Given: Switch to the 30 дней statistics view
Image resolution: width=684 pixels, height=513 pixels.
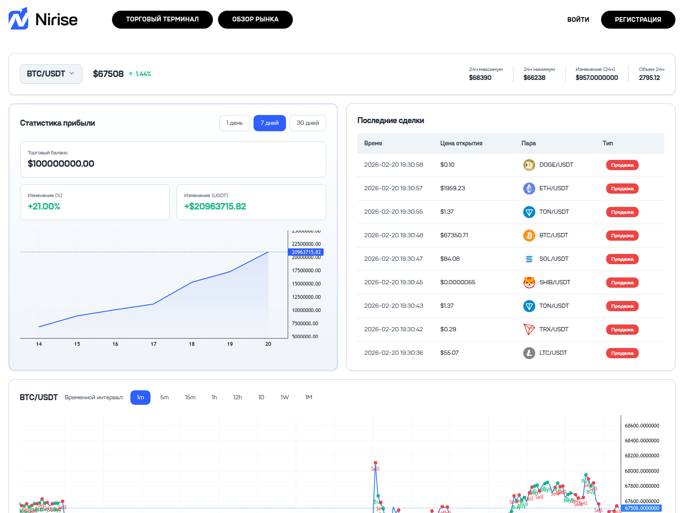Looking at the screenshot, I should 307,123.
